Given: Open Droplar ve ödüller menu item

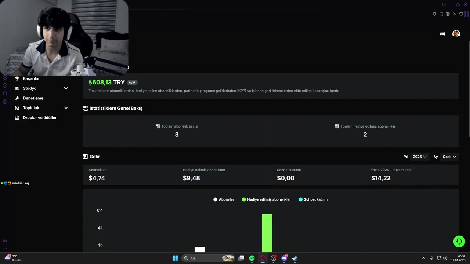Looking at the screenshot, I should point(40,118).
